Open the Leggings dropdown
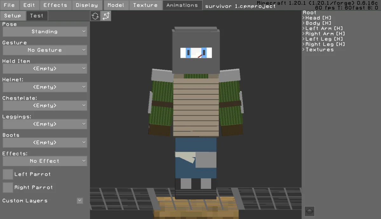The height and width of the screenshot is (219, 381). (x=45, y=124)
